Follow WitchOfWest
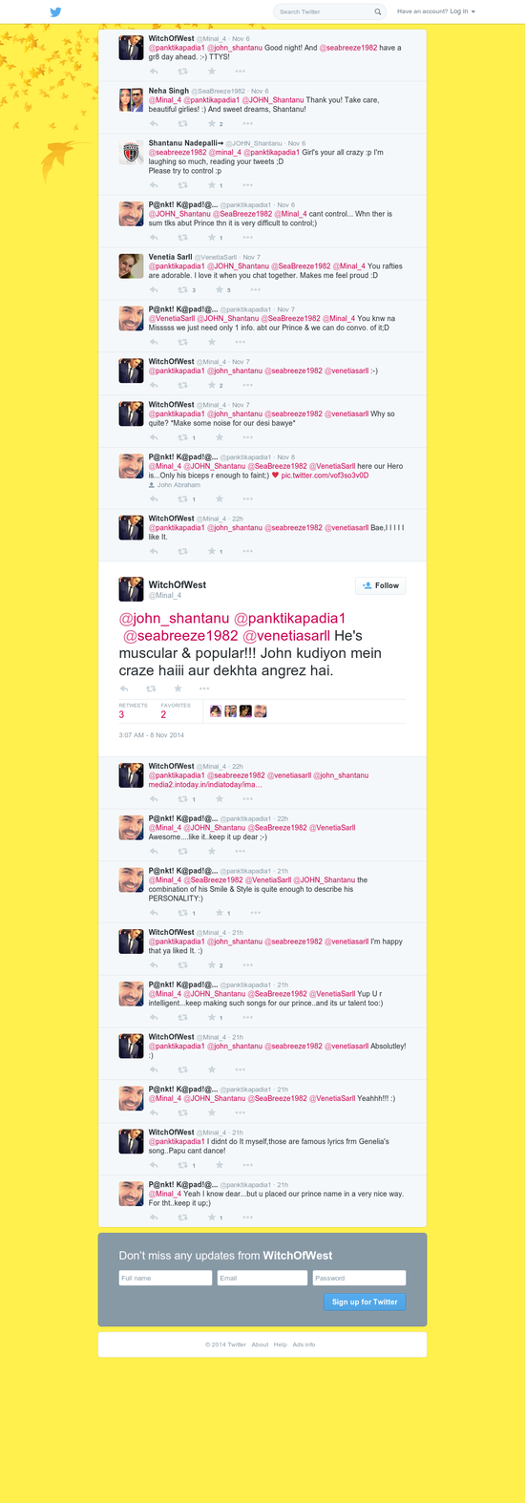 (x=380, y=585)
